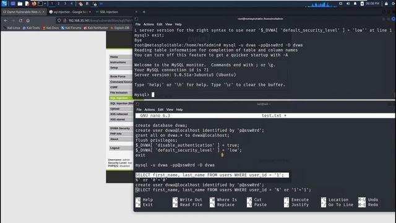Viewport: 396px width, 223px height.
Task: Switch to the SQL Injection browser tab
Action: [x=109, y=12]
